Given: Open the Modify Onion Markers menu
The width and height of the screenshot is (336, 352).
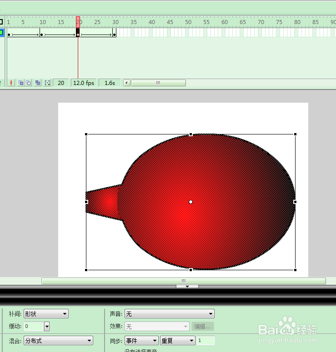Looking at the screenshot, I should click(47, 83).
